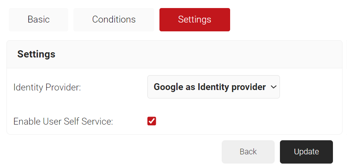
Task: Click the white checkmark icon
Action: (152, 121)
